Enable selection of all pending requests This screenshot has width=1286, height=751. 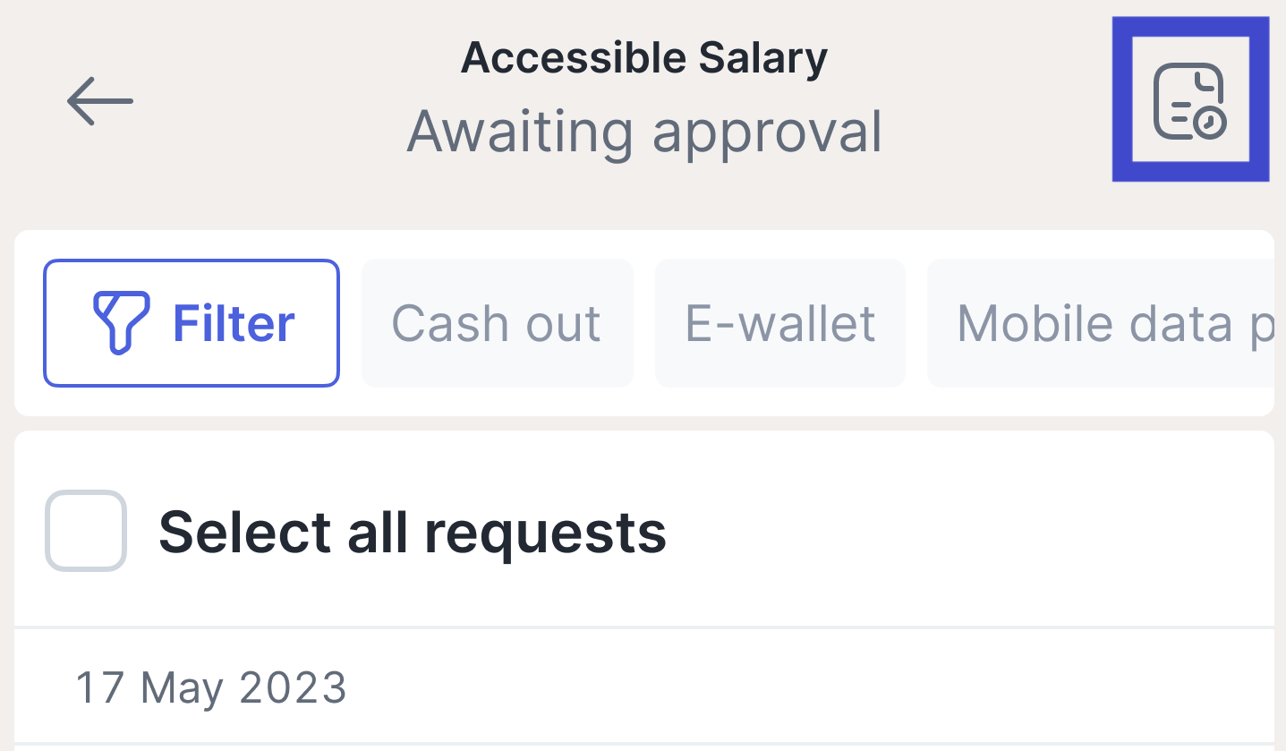pos(86,531)
